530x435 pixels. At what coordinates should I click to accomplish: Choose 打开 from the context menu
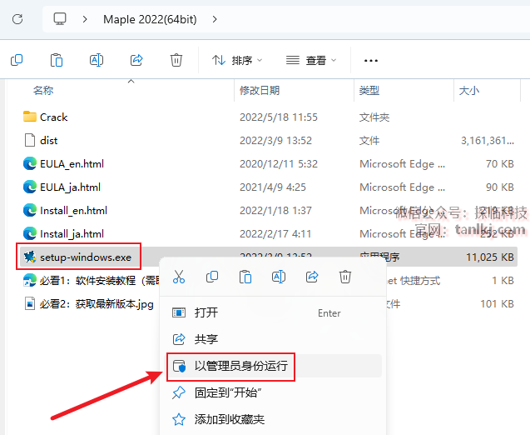[x=273, y=312]
